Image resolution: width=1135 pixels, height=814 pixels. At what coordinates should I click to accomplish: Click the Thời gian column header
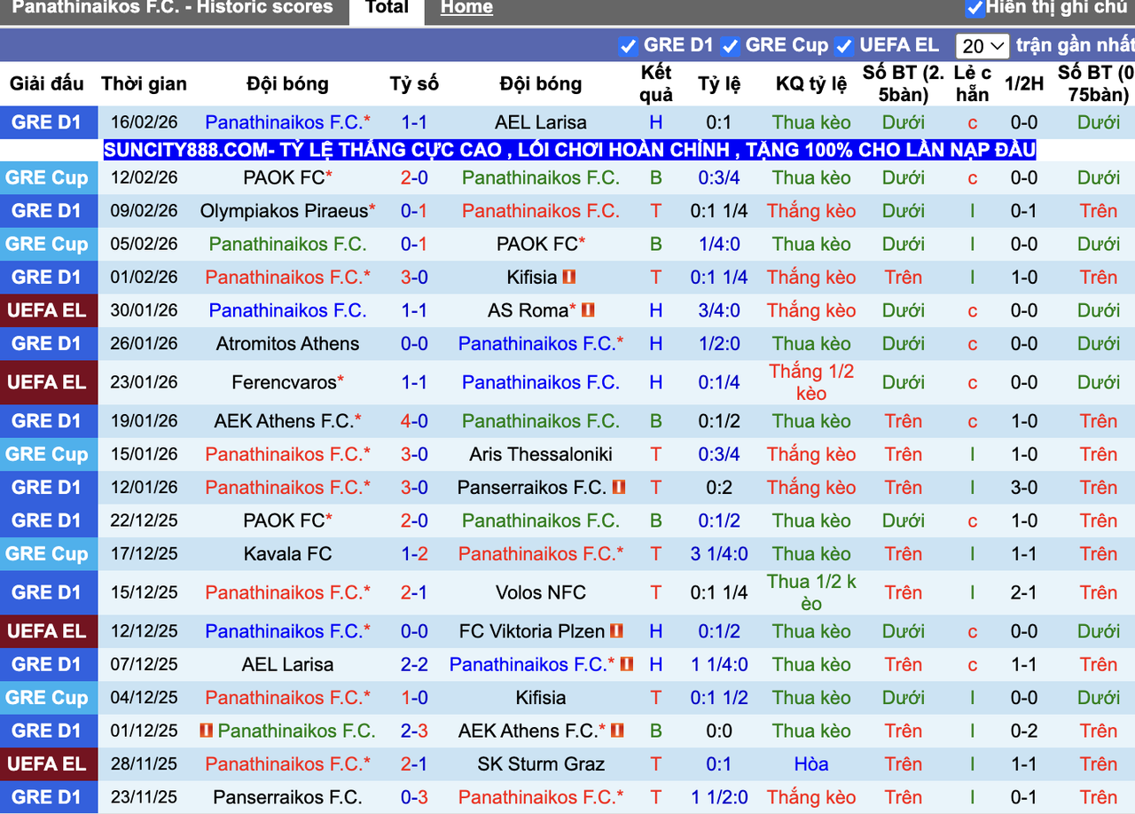145,84
